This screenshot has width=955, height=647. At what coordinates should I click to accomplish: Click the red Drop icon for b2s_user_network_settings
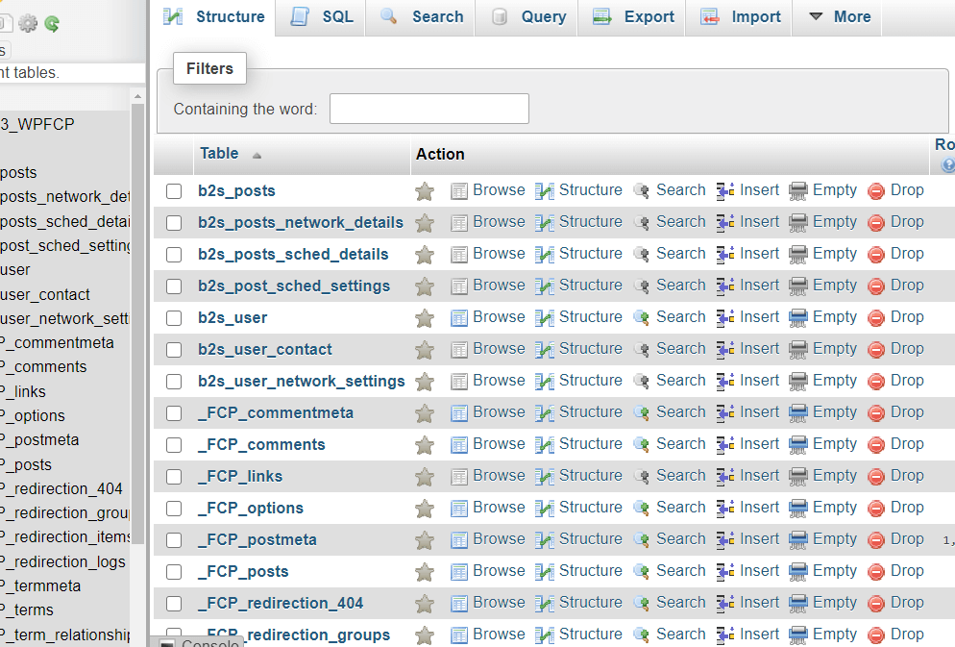click(x=876, y=382)
